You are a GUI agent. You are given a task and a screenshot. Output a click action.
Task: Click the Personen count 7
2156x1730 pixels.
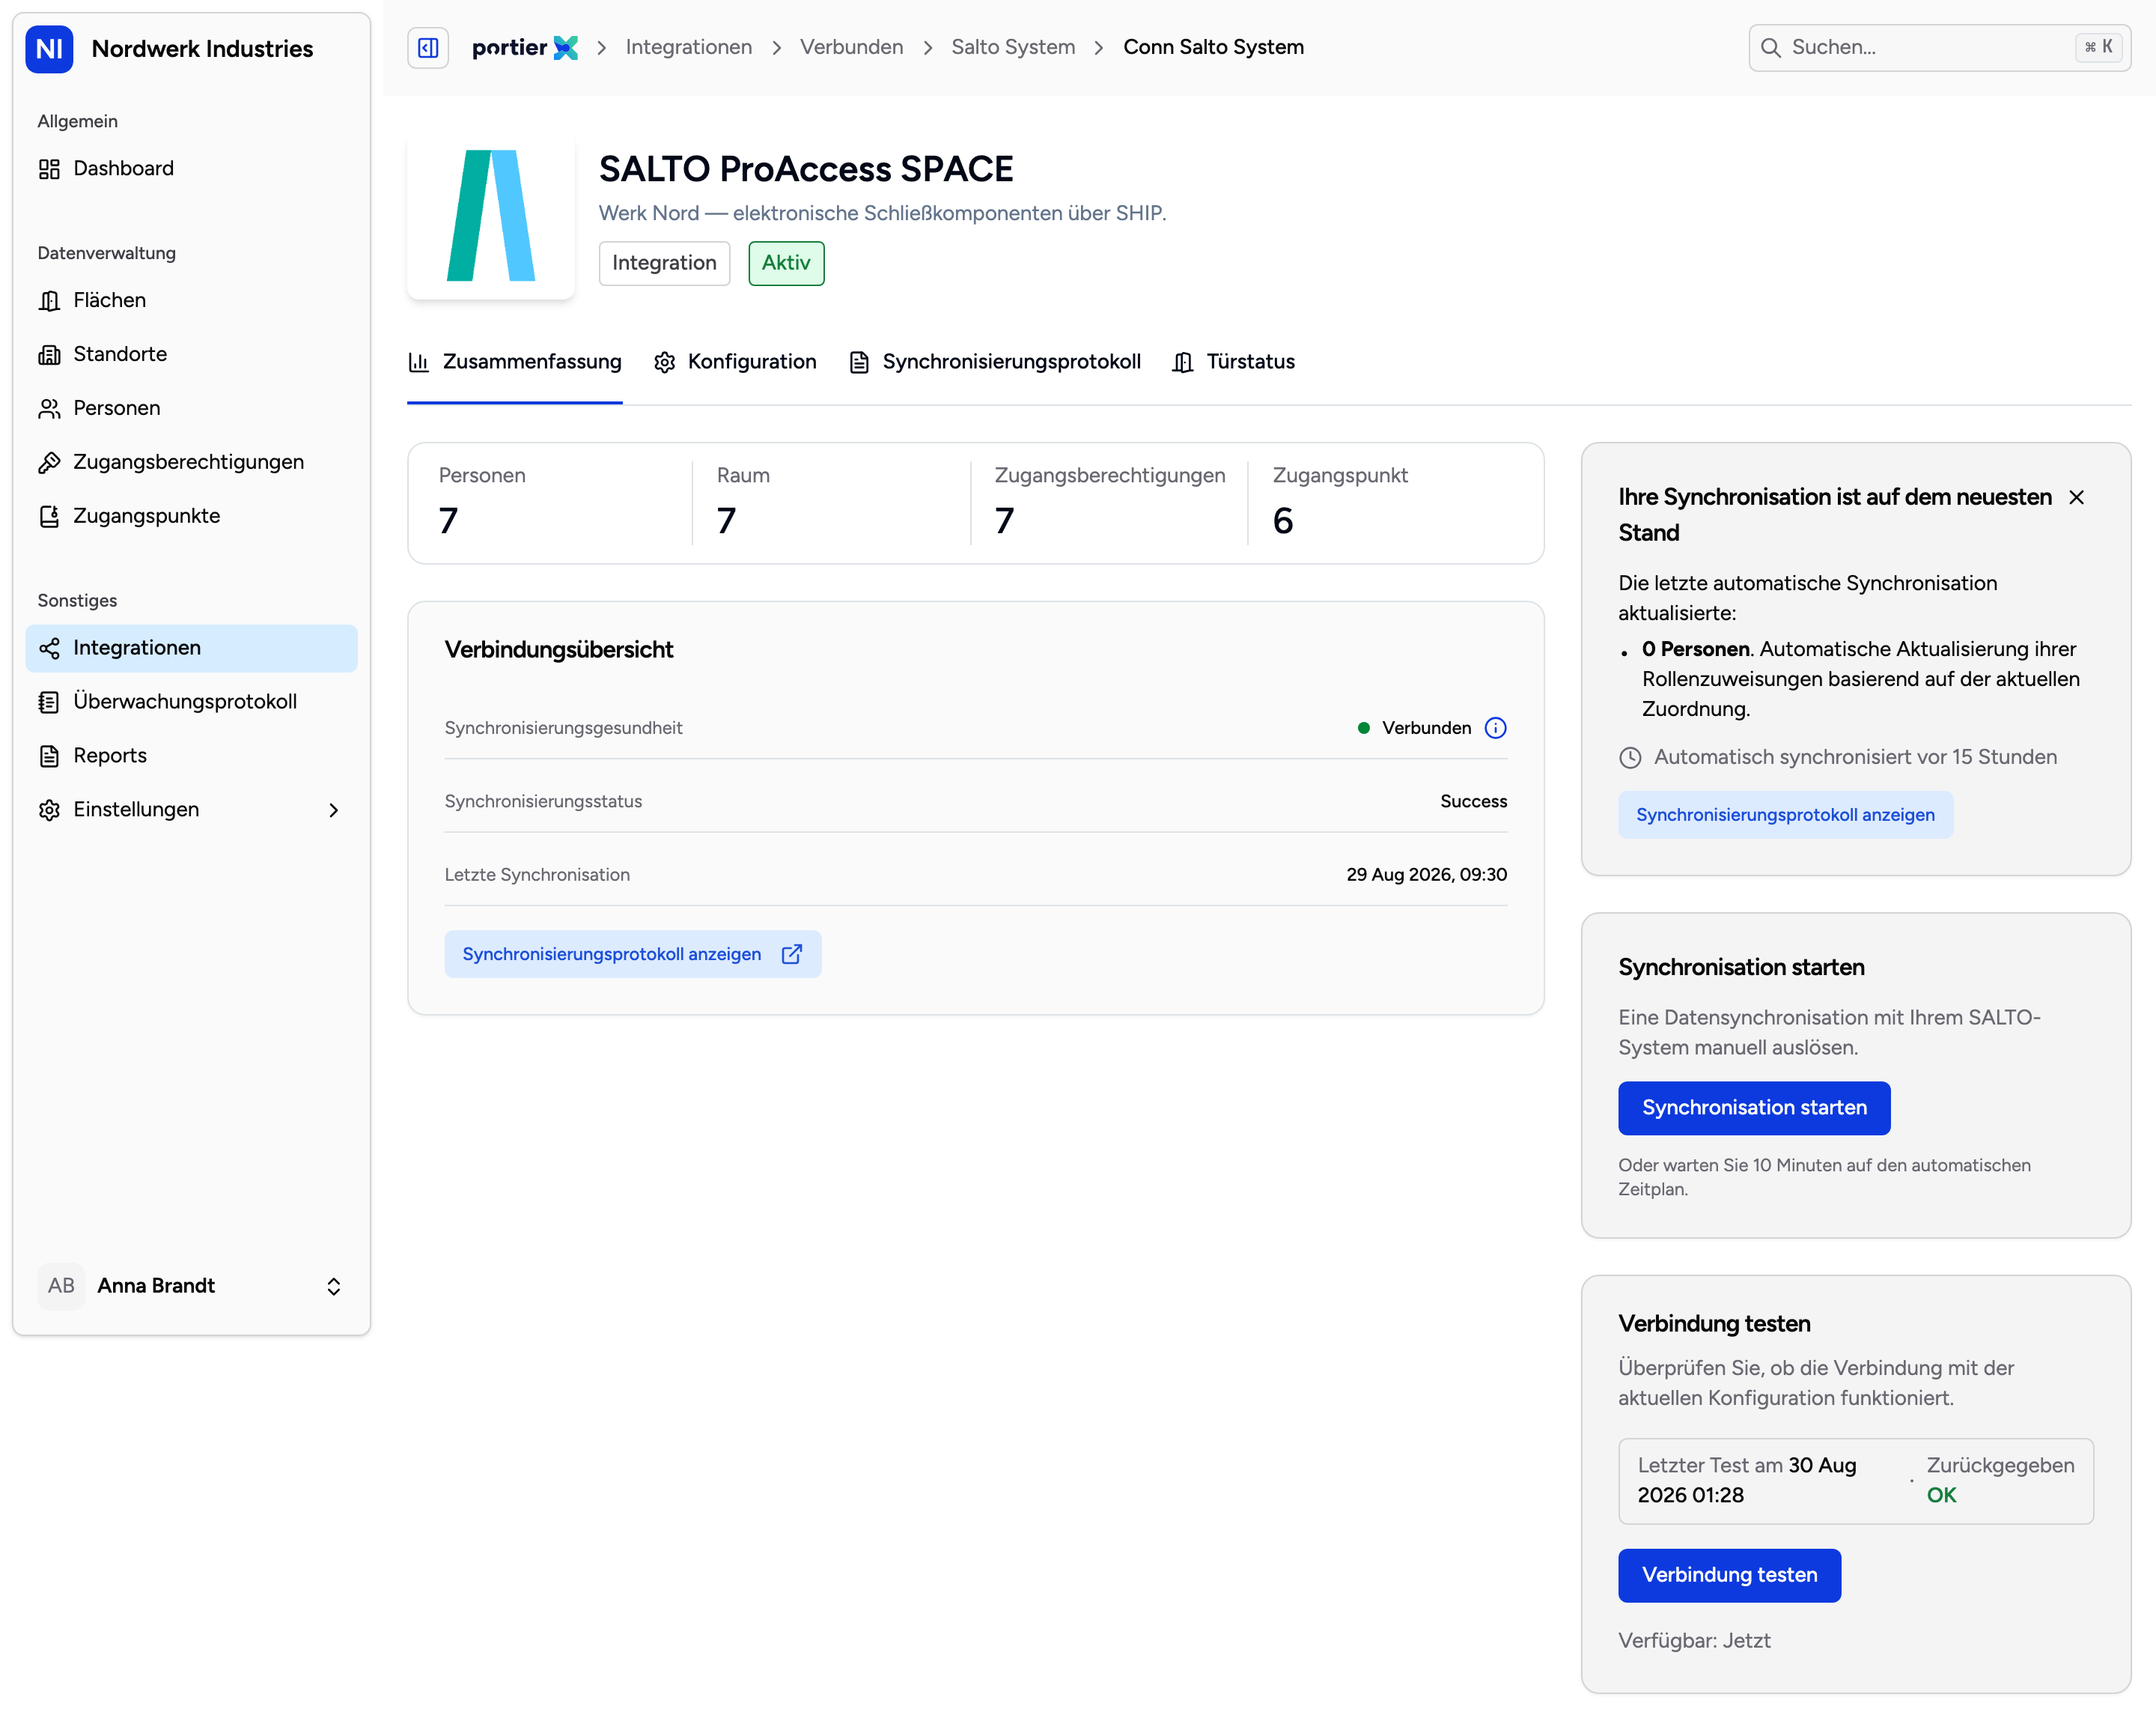449,521
